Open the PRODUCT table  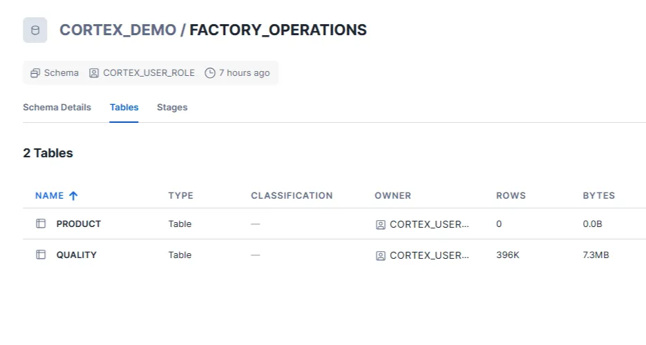(79, 224)
